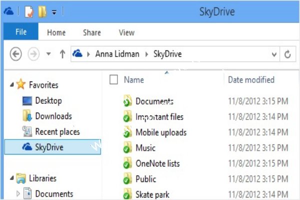The height and width of the screenshot is (200, 300).
Task: Open the File tab
Action: [21, 32]
